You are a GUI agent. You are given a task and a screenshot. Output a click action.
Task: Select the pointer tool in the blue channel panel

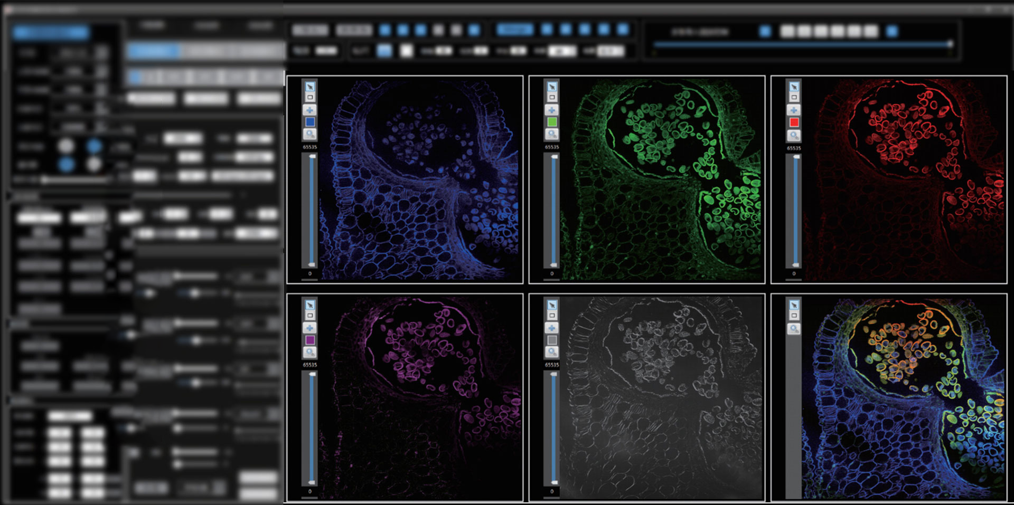[310, 87]
